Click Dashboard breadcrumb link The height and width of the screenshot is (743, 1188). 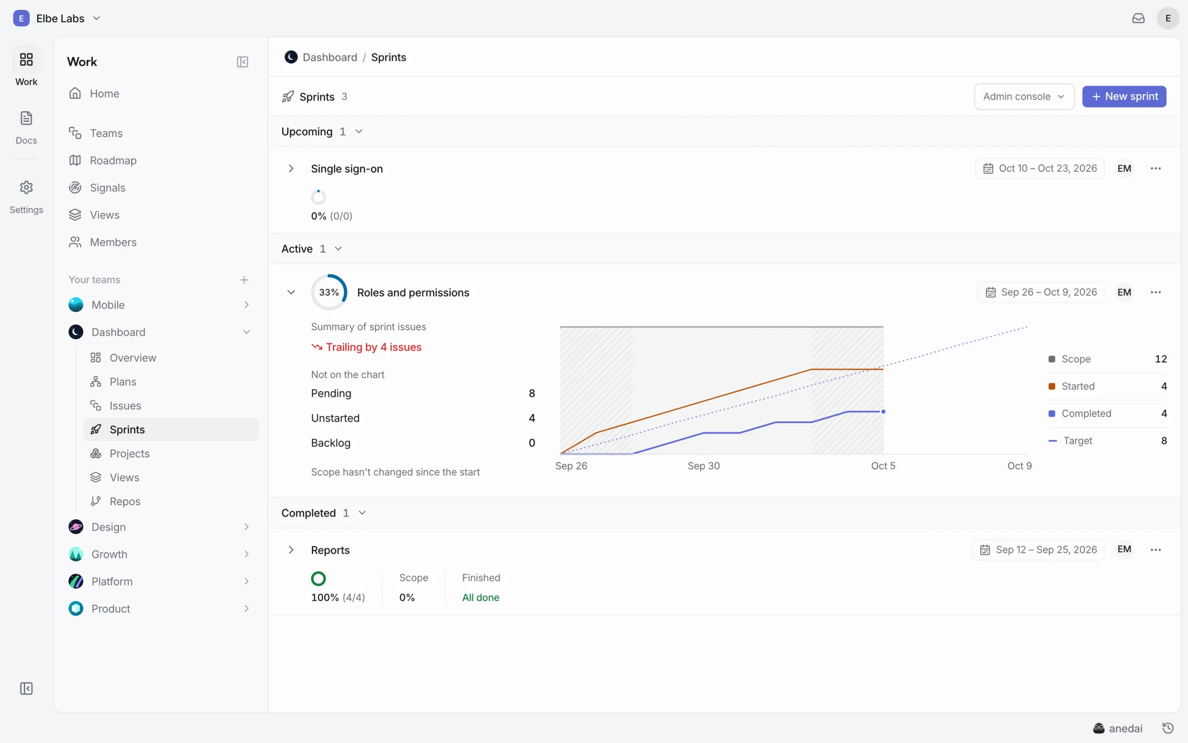coord(330,57)
